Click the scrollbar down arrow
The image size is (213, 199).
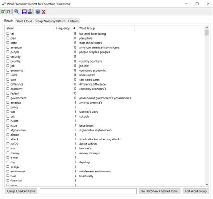(207, 185)
